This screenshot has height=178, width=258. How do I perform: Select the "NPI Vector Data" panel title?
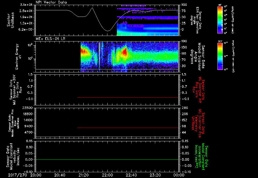coord(51,2)
